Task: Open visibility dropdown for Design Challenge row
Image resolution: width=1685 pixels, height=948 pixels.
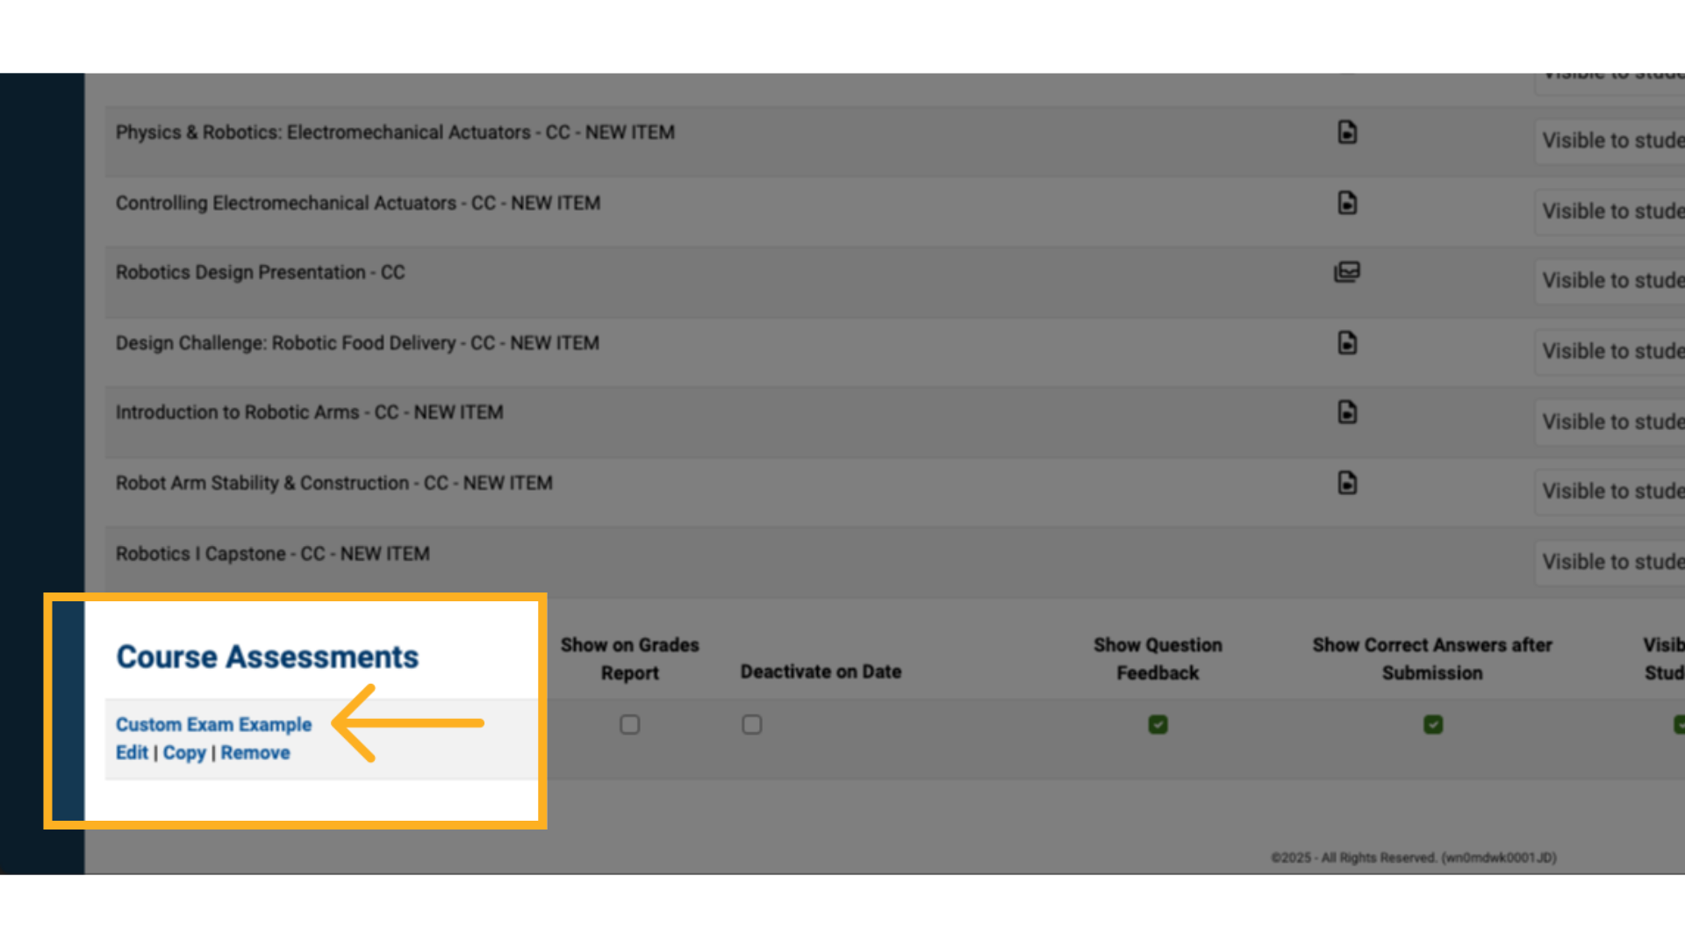Action: click(1610, 351)
